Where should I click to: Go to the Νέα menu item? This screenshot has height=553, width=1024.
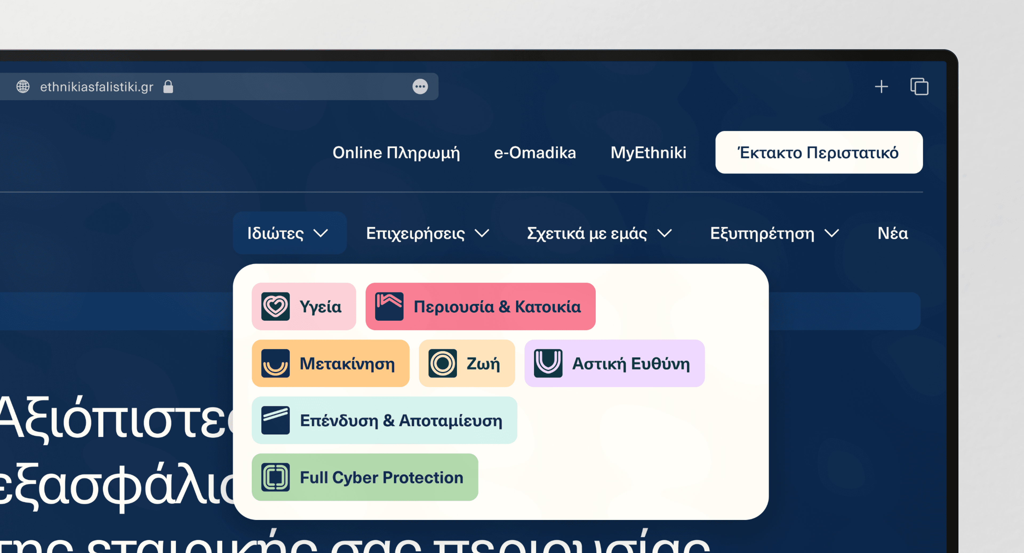coord(893,233)
